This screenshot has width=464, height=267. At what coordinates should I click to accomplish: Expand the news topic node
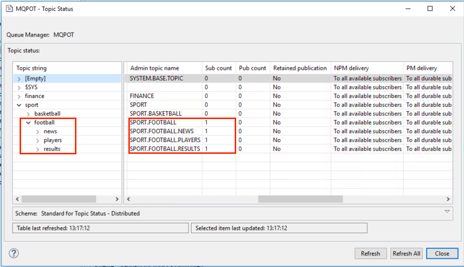coord(38,132)
